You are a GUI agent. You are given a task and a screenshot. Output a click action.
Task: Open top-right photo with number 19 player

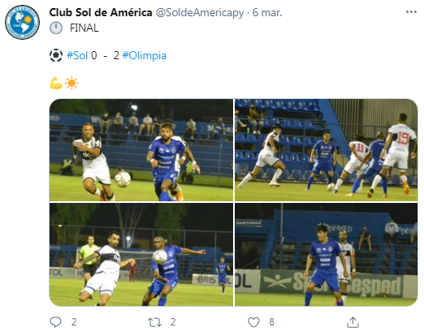click(327, 150)
